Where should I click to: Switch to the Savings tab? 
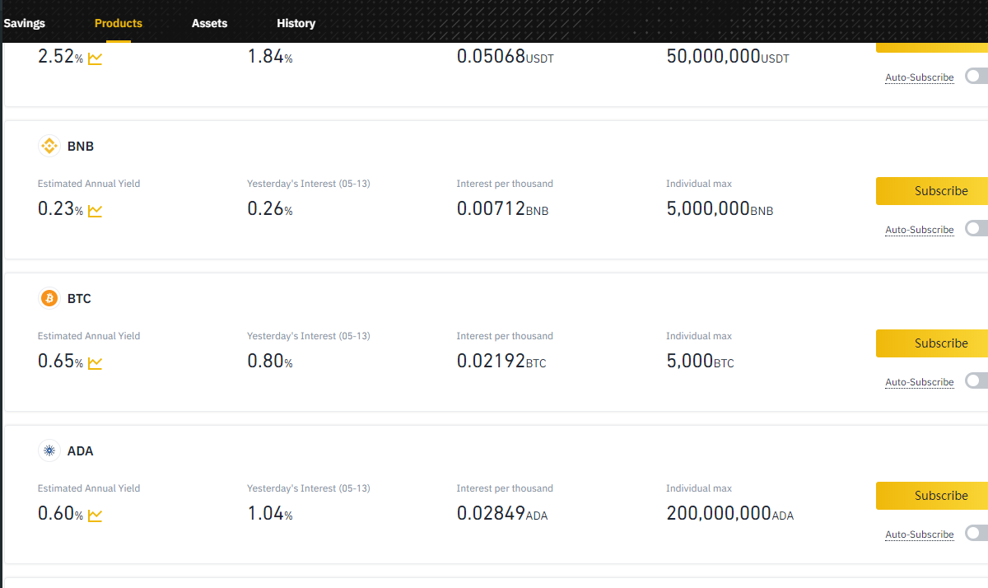click(x=24, y=23)
